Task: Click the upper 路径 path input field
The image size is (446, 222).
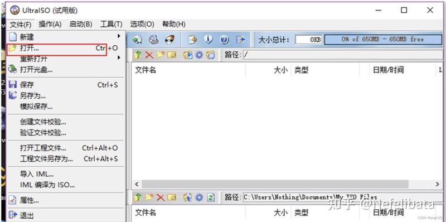Action: point(343,55)
